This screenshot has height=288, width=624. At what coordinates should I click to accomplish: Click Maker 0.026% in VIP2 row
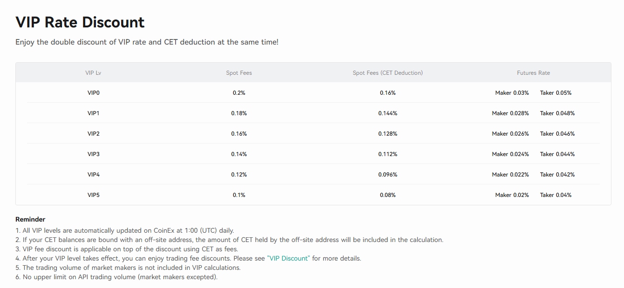point(510,134)
